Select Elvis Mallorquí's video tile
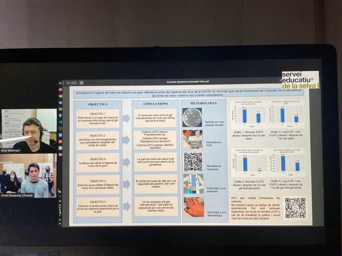342x256 pixels. (x=29, y=130)
